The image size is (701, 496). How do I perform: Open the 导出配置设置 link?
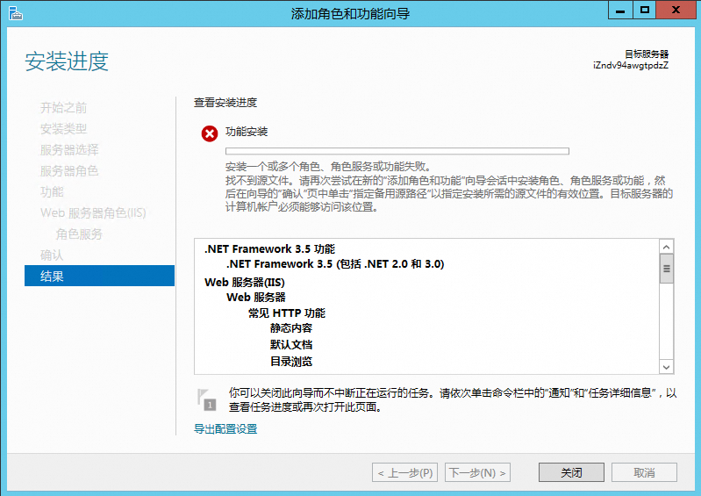tap(225, 429)
